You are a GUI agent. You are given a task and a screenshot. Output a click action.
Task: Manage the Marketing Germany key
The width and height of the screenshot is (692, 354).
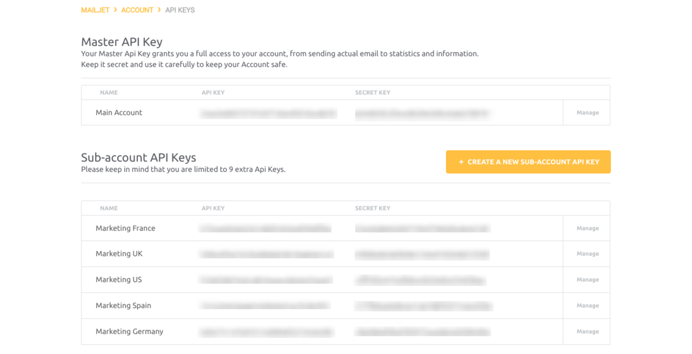[587, 332]
